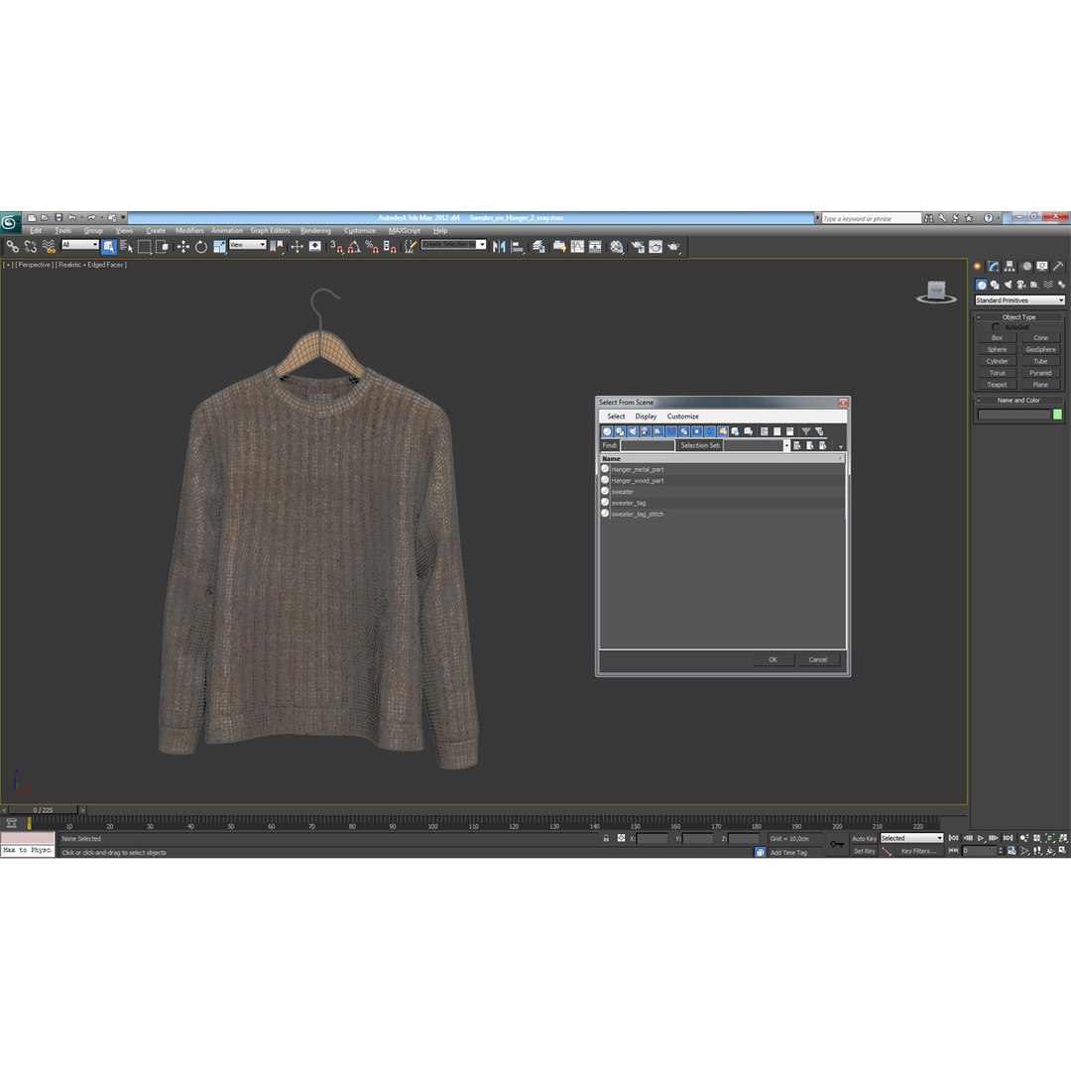Open the Rendering menu
The height and width of the screenshot is (1071, 1071).
point(315,231)
